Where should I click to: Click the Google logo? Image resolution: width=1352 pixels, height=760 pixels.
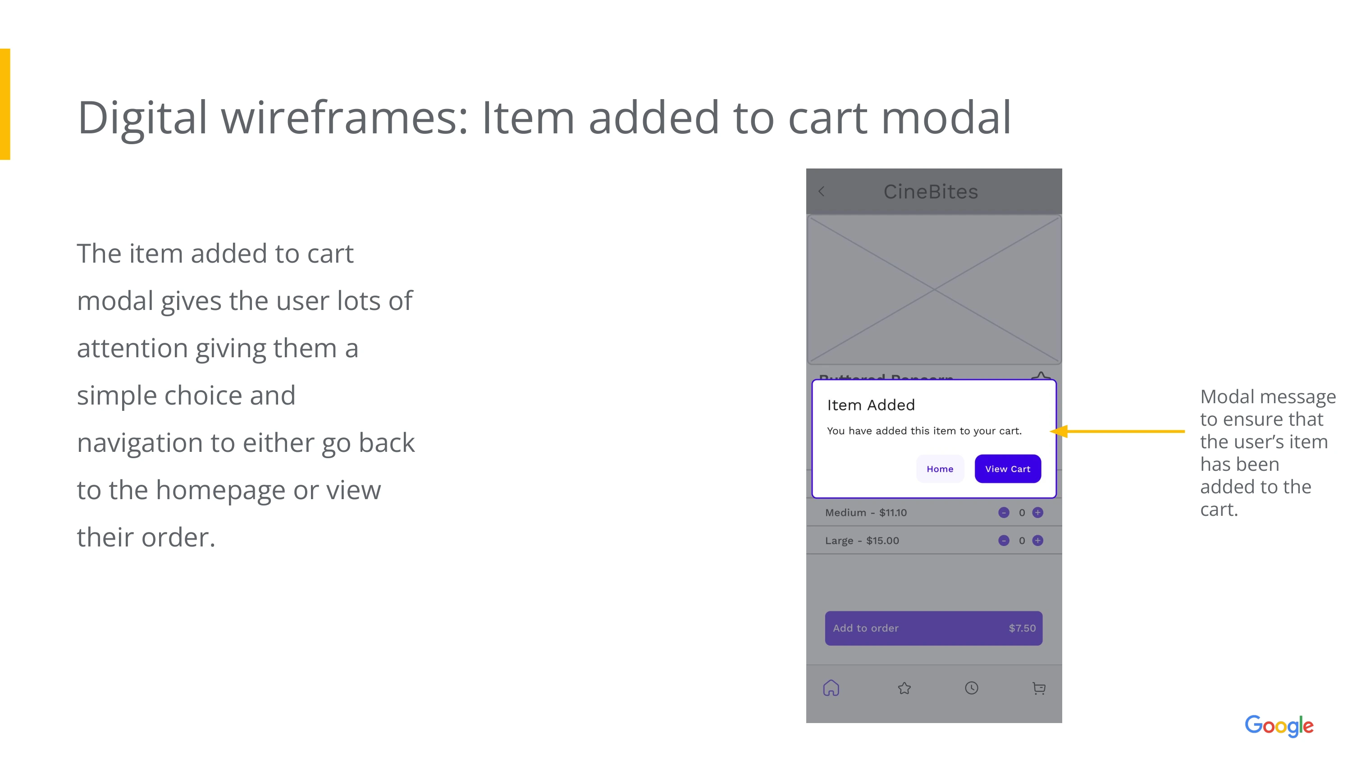click(1279, 725)
